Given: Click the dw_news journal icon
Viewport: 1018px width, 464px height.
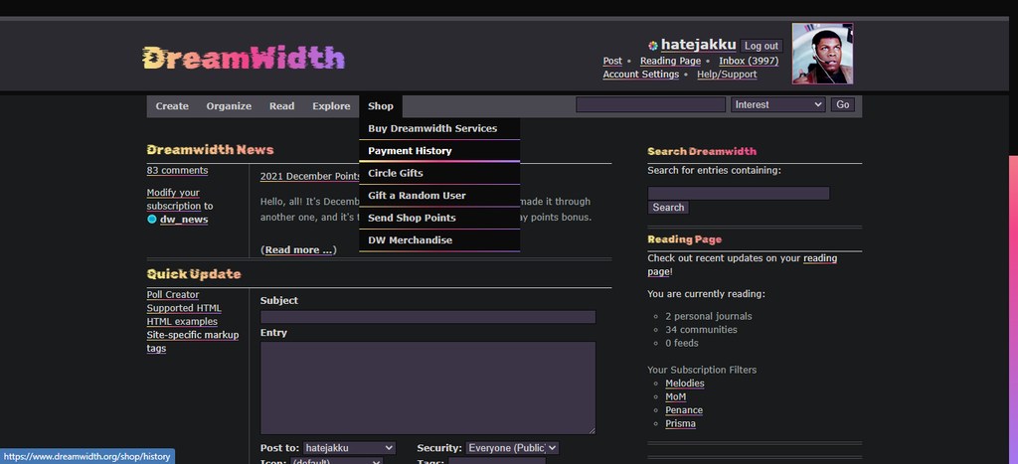Looking at the screenshot, I should click(x=152, y=220).
